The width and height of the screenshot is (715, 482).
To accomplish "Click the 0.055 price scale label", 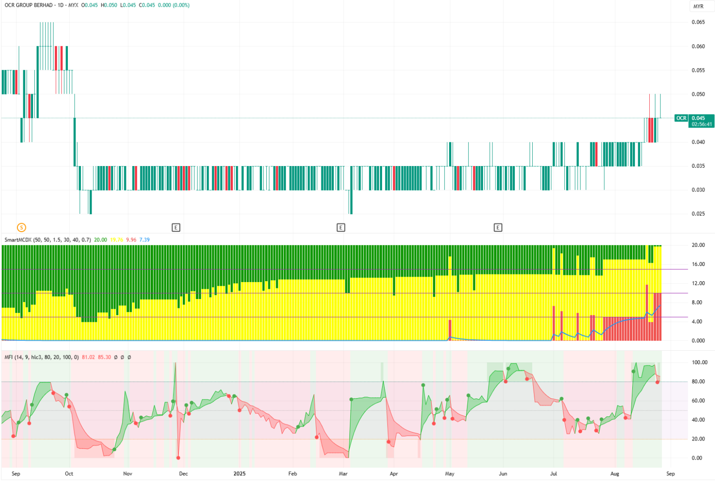I will pyautogui.click(x=698, y=71).
